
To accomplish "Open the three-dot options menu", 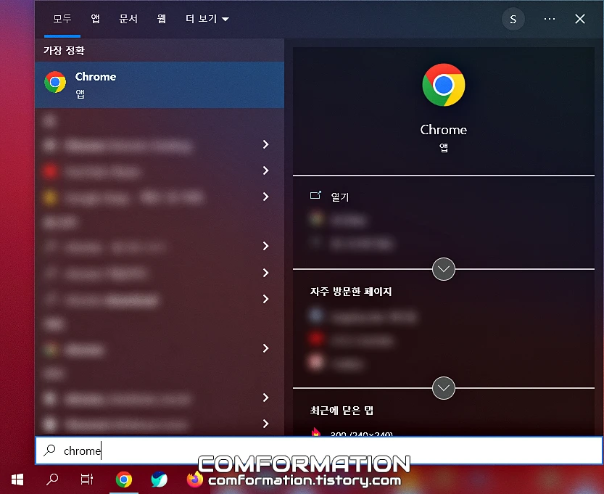I will 550,19.
